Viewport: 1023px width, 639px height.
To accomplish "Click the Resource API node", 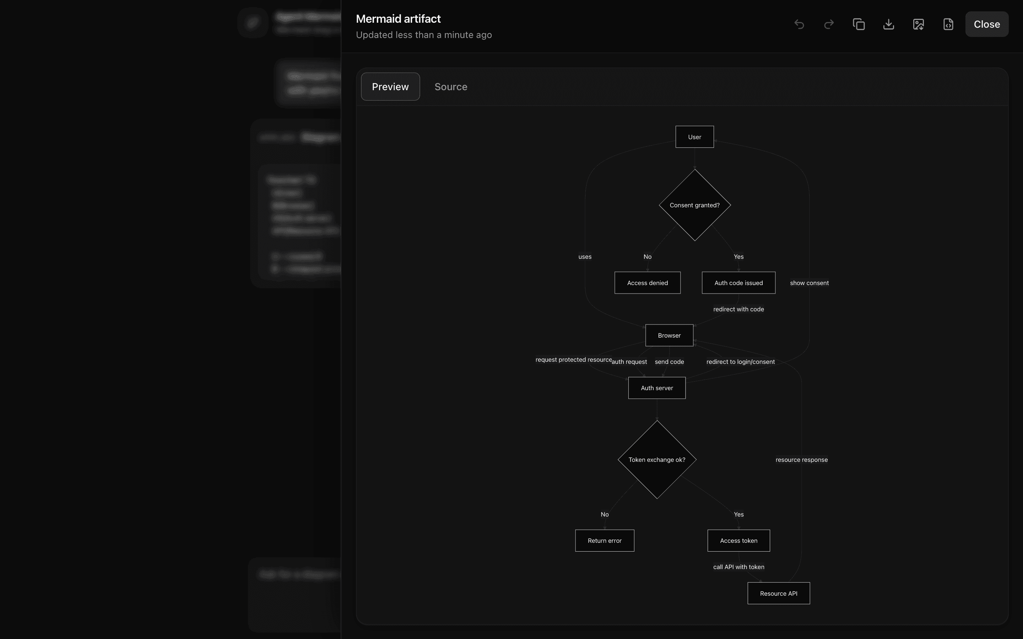I will pyautogui.click(x=778, y=593).
